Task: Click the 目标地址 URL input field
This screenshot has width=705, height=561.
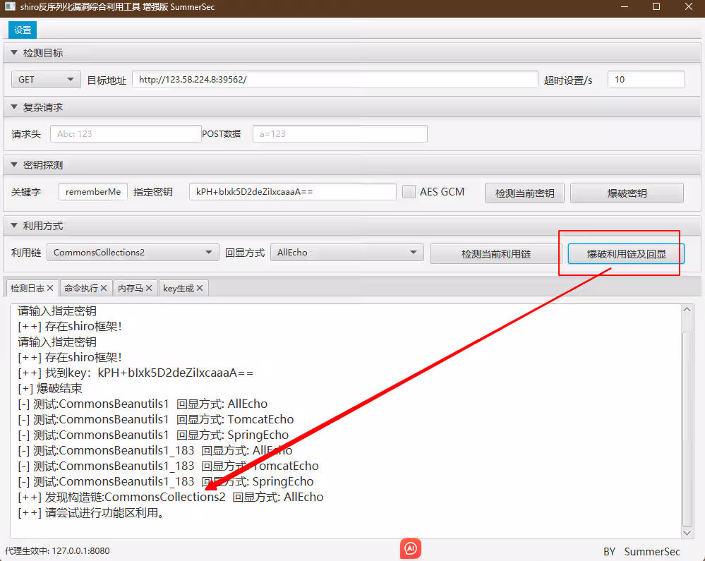Action: point(335,80)
